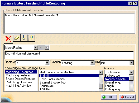Expand the Unit mm dropdown
Viewport: 139px width, 103px height.
tap(131, 63)
